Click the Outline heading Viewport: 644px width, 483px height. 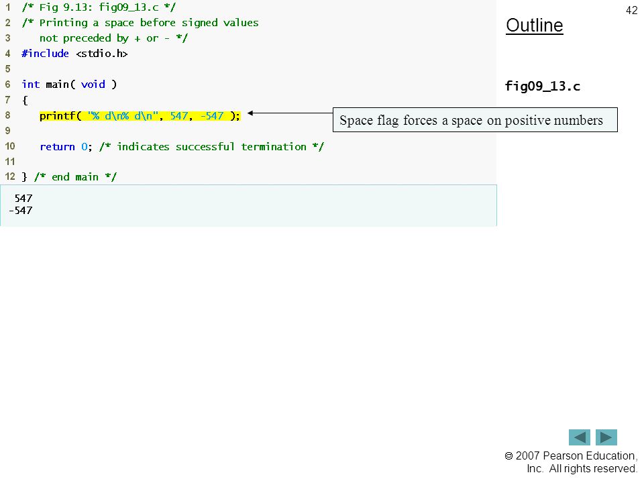[x=535, y=25]
